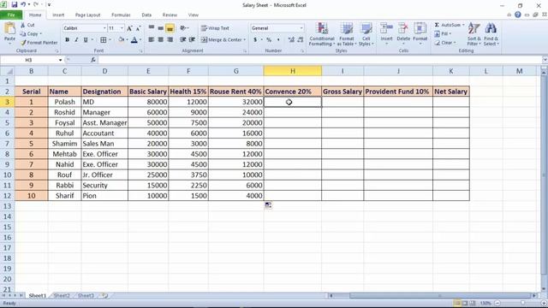Decrease font size with Shrink Font
Image resolution: width=548 pixels, height=308 pixels.
pos(139,28)
